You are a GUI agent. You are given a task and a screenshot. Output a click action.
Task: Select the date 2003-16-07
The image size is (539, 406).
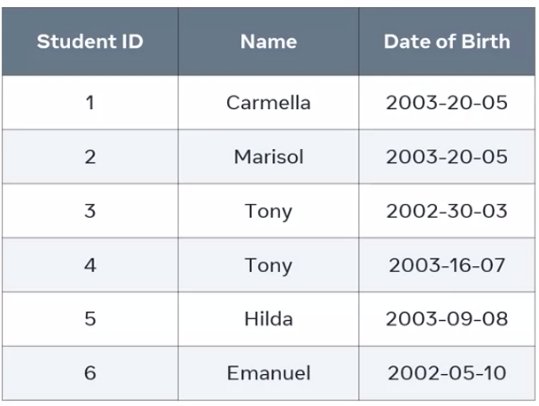tap(447, 264)
